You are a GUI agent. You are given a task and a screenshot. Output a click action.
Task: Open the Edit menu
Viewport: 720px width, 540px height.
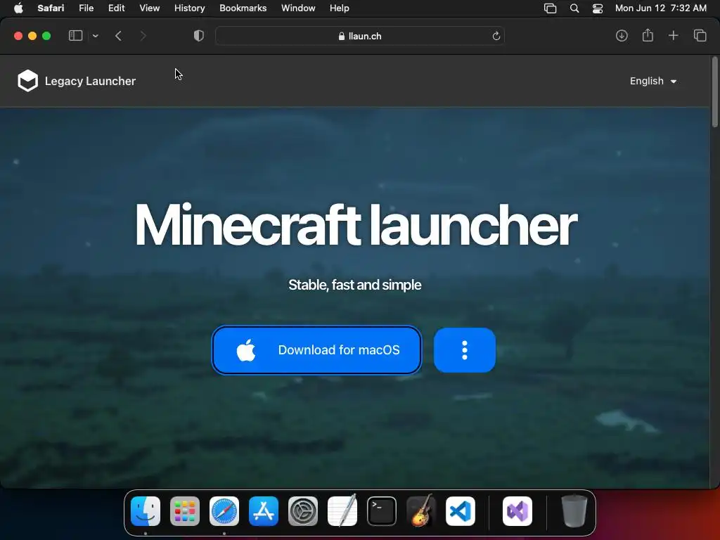tap(116, 8)
